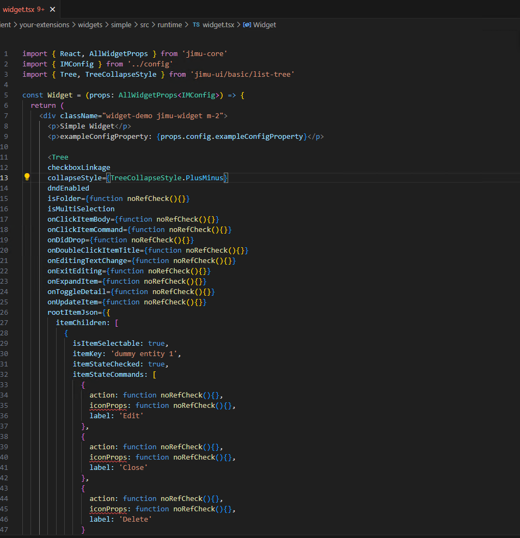Click the Widget symbol icon in the breadcrumb
Image resolution: width=520 pixels, height=538 pixels.
tap(247, 25)
